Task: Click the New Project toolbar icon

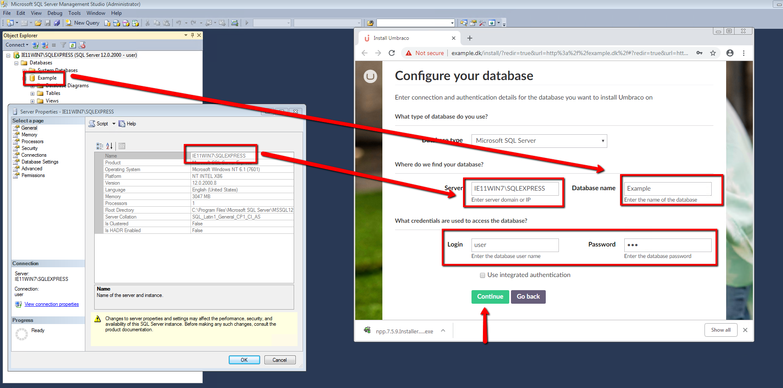Action: point(10,23)
